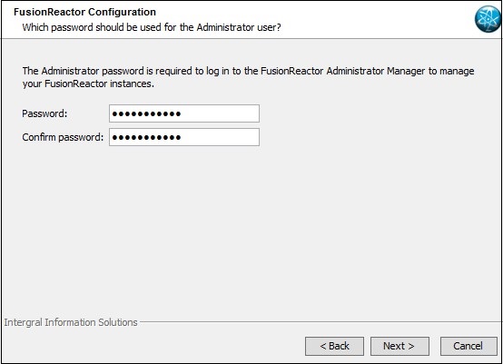This screenshot has height=364, width=503.
Task: Focus the Confirm password input field
Action: coord(184,137)
